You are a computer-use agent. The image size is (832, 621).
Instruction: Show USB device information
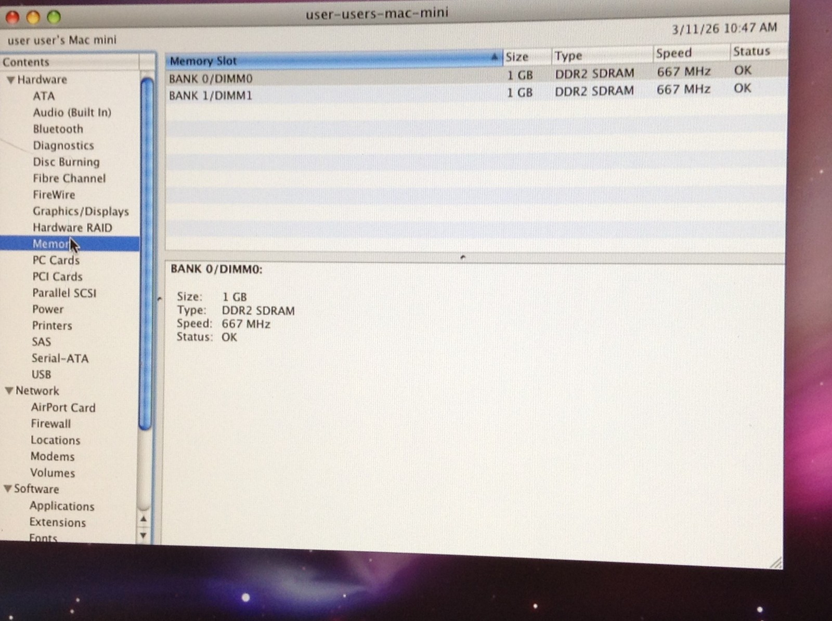[41, 375]
